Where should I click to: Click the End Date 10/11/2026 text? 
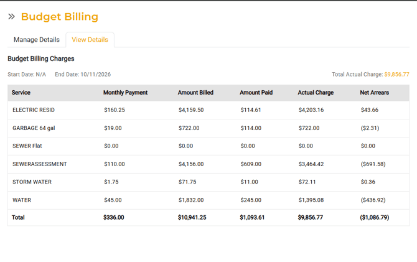click(83, 75)
